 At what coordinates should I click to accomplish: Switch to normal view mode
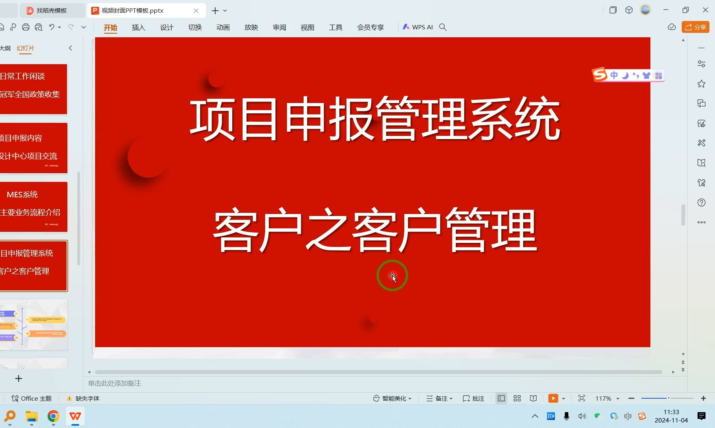click(501, 398)
